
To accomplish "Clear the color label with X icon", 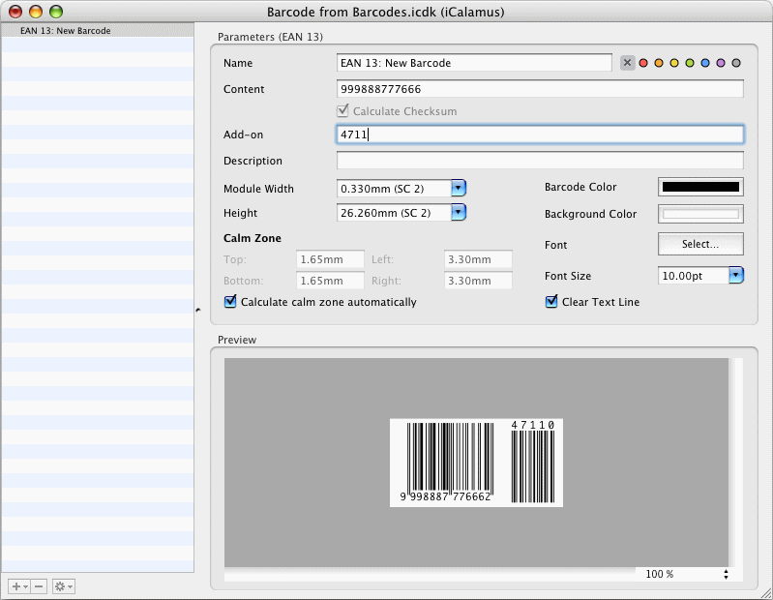I will point(627,63).
